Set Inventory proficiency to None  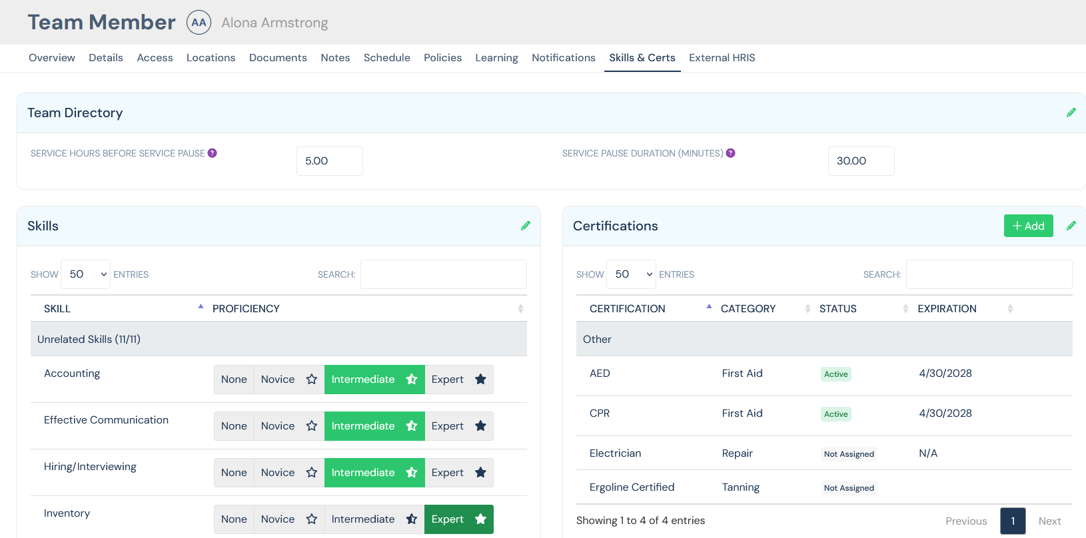[234, 519]
